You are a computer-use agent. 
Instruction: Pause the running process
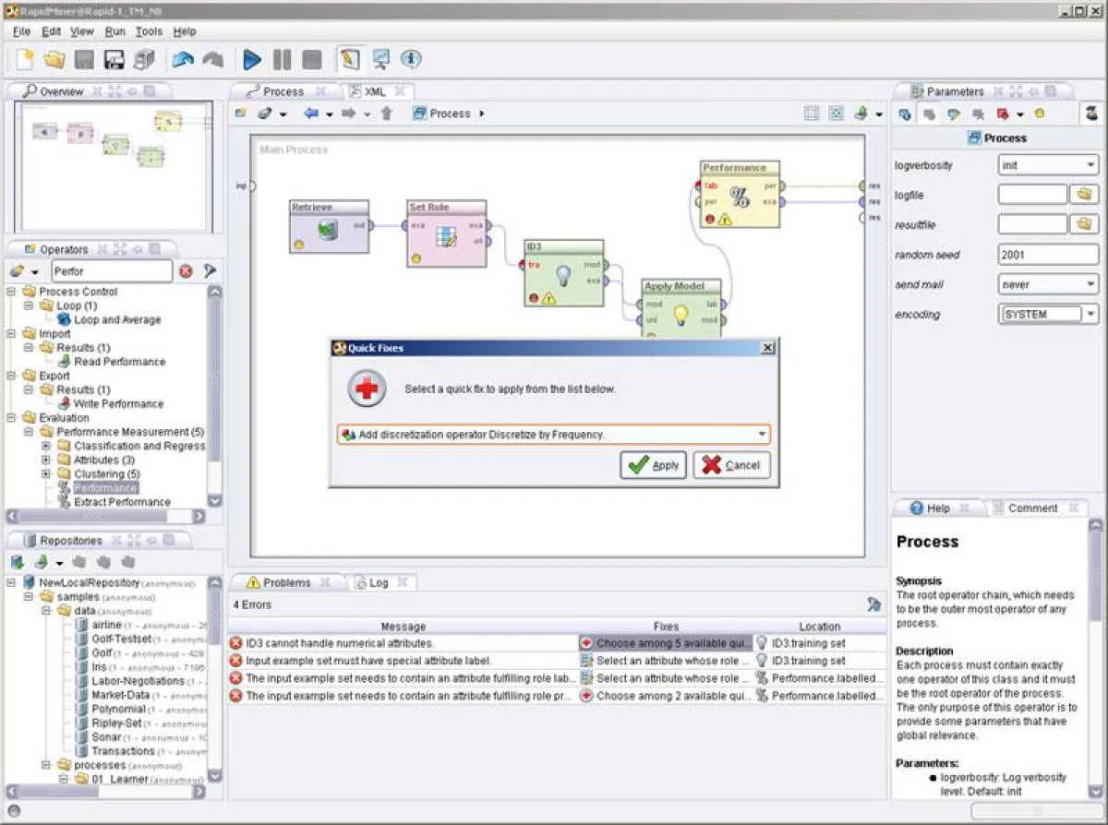283,59
